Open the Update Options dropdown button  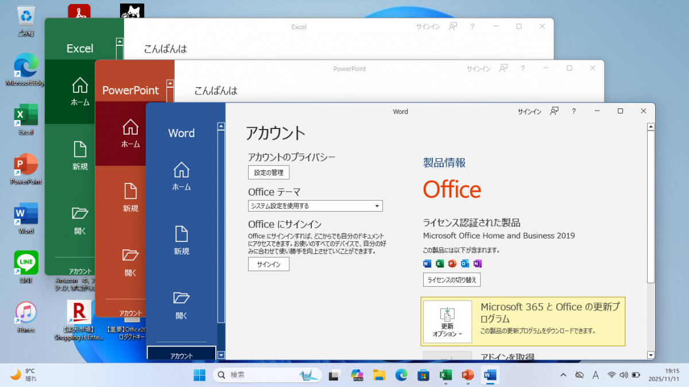[447, 322]
